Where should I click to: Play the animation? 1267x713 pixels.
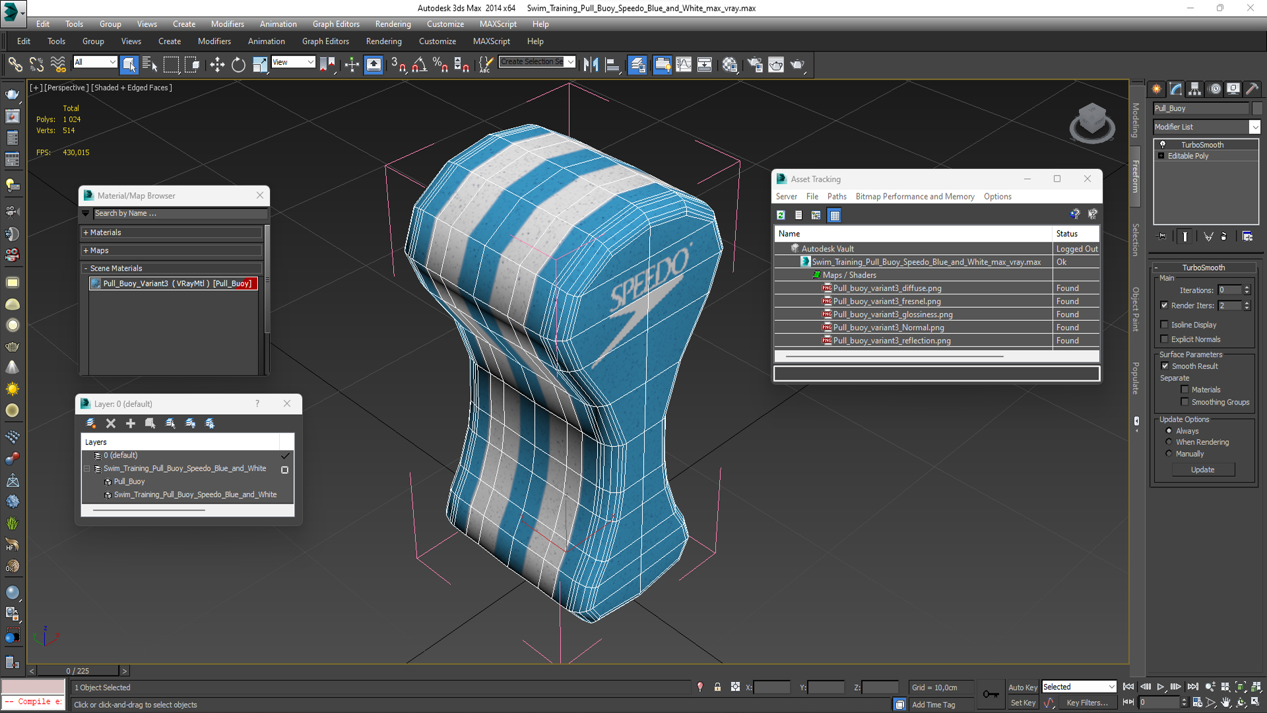1161,687
